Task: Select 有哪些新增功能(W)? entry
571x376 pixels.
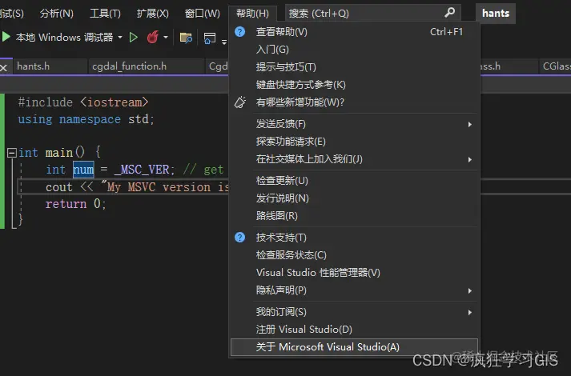Action: pyautogui.click(x=354, y=102)
